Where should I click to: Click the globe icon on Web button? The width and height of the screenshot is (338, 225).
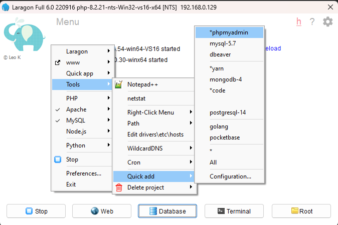point(95,211)
